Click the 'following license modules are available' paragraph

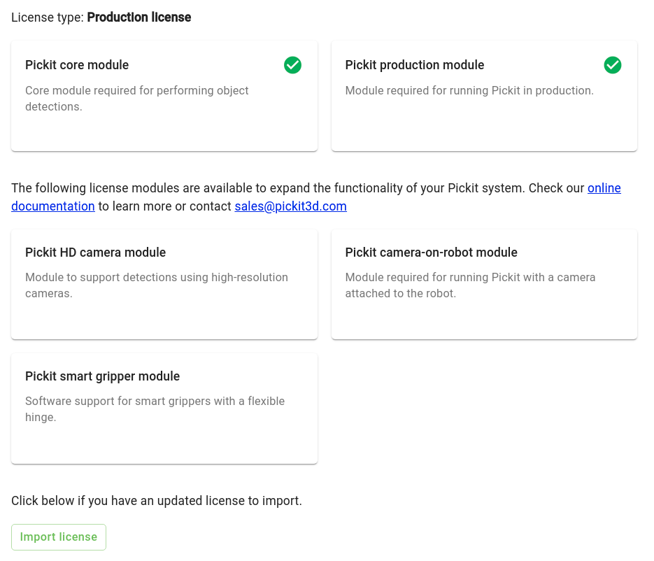[316, 197]
